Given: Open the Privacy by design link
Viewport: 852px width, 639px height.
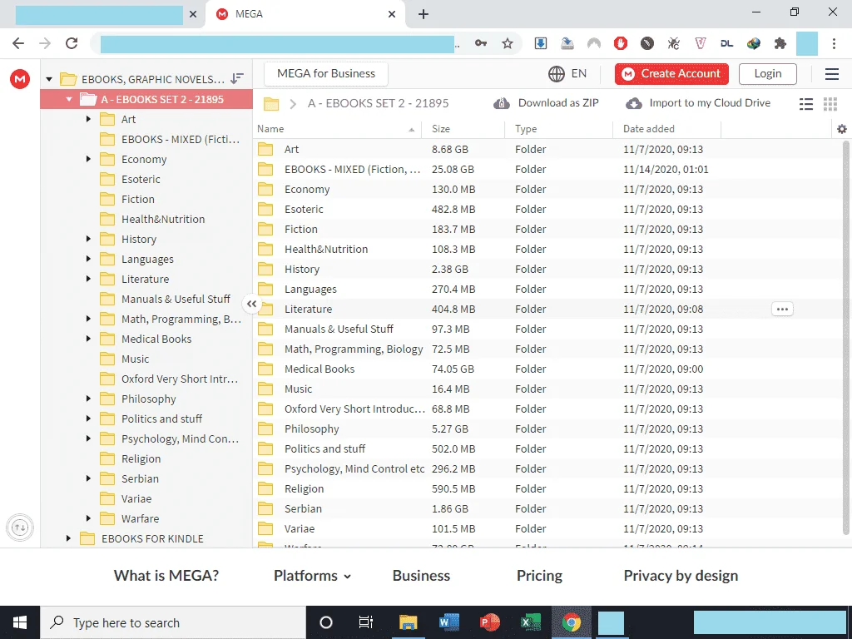Looking at the screenshot, I should tap(681, 576).
